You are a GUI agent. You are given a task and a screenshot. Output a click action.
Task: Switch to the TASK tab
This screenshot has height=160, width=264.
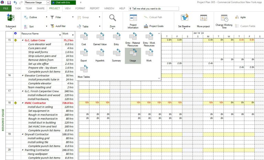[18, 9]
